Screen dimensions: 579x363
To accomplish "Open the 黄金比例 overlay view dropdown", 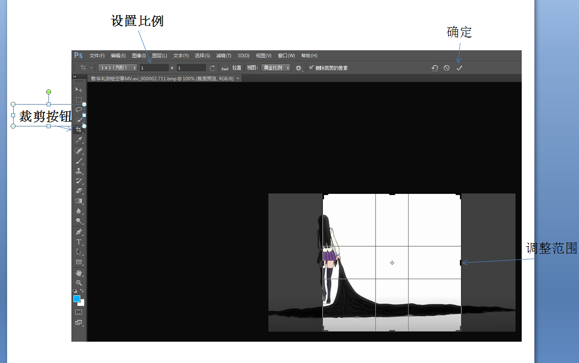I will (x=275, y=68).
